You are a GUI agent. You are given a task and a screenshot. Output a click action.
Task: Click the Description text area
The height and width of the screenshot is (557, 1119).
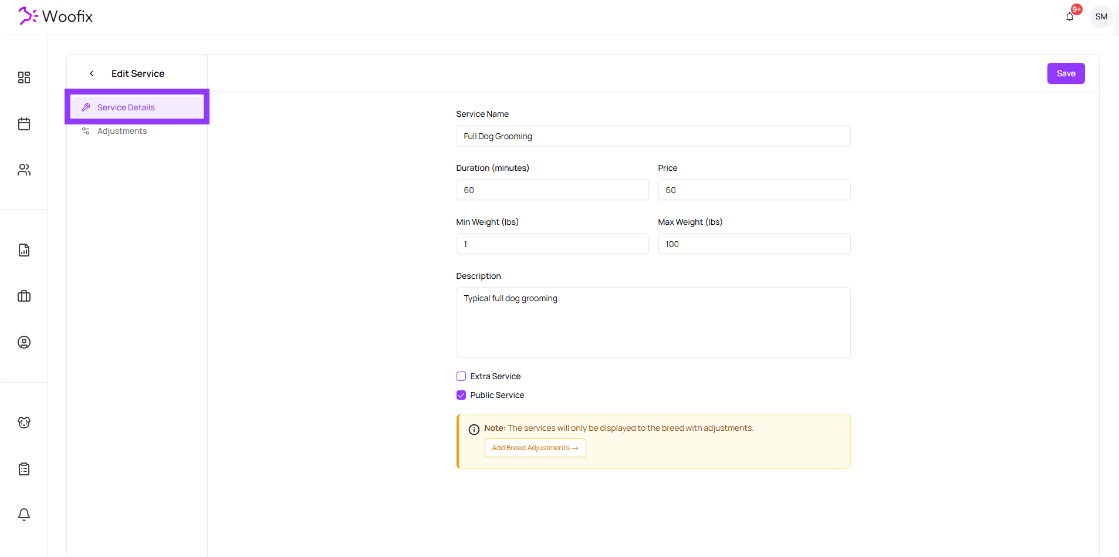[x=653, y=322]
